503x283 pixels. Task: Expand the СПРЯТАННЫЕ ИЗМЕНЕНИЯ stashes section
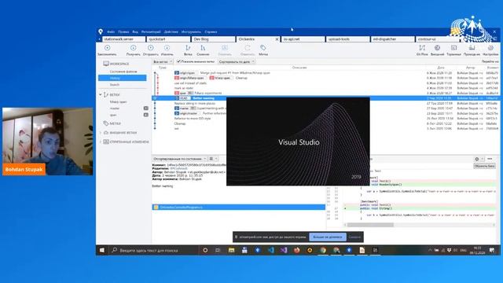(x=101, y=141)
